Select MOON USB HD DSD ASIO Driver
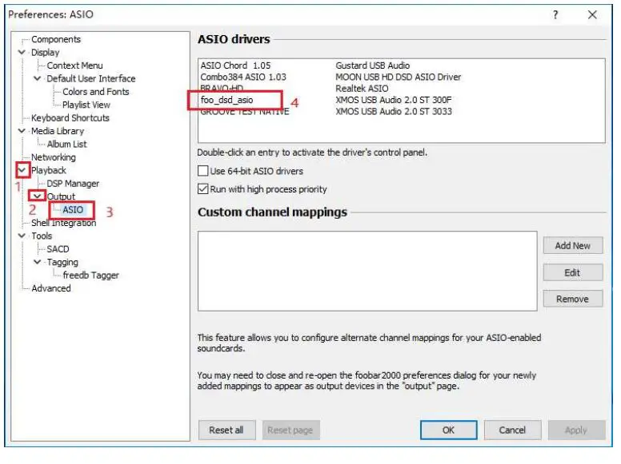Viewport: 621px width, 464px height. [x=398, y=77]
